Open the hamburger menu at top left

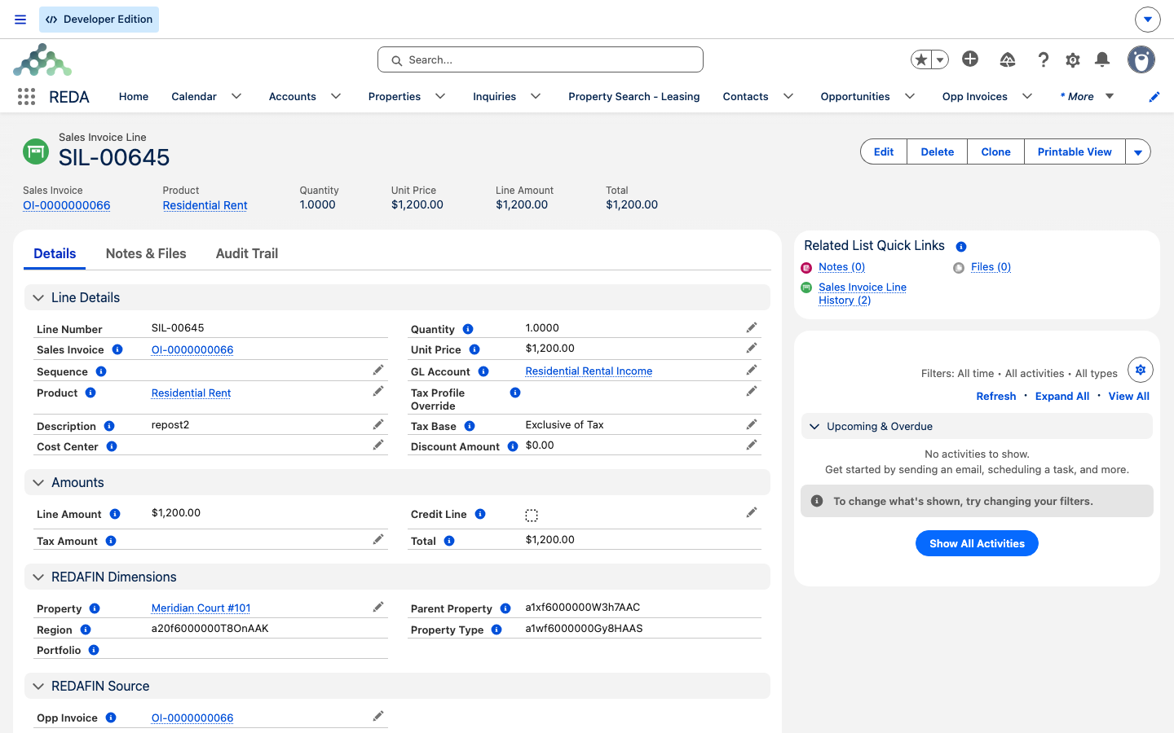click(x=20, y=20)
